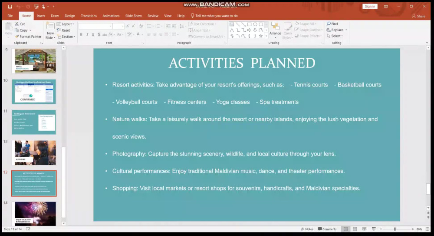Collapse the ribbon with the caret

tap(427, 43)
